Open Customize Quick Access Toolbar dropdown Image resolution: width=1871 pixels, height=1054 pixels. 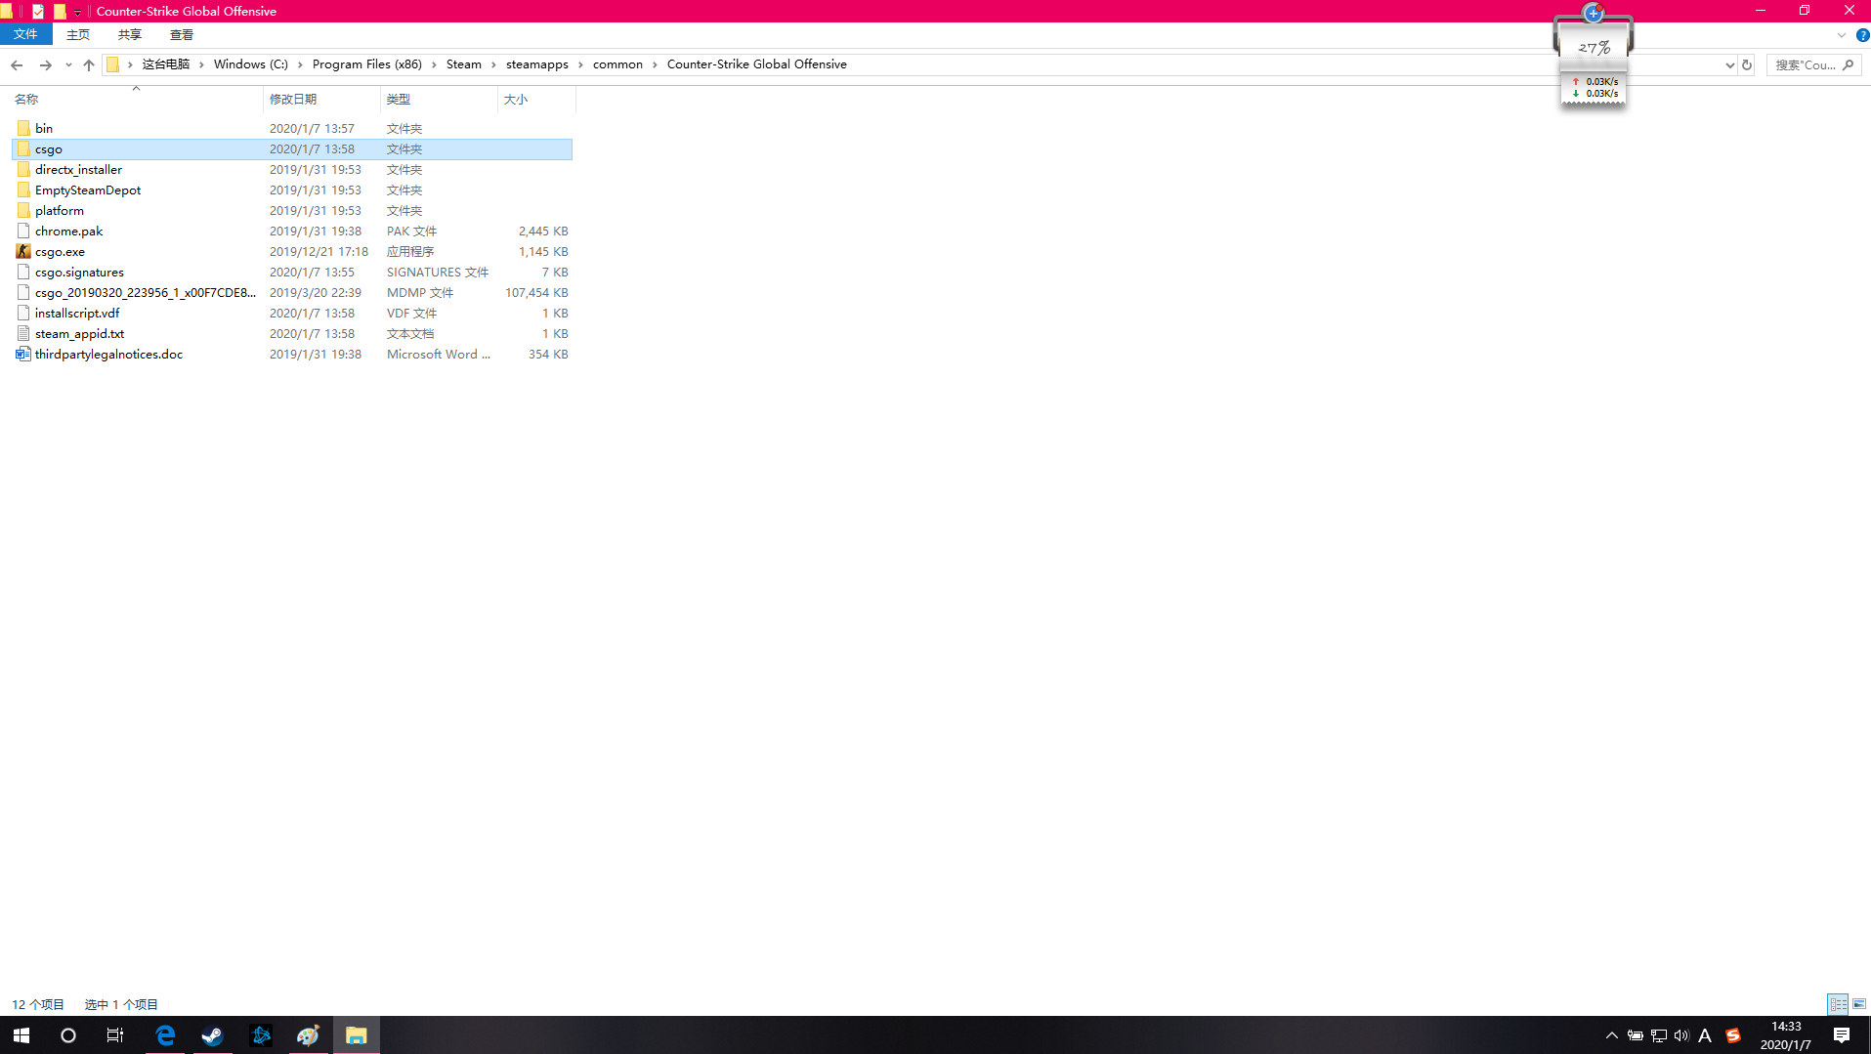pos(78,12)
